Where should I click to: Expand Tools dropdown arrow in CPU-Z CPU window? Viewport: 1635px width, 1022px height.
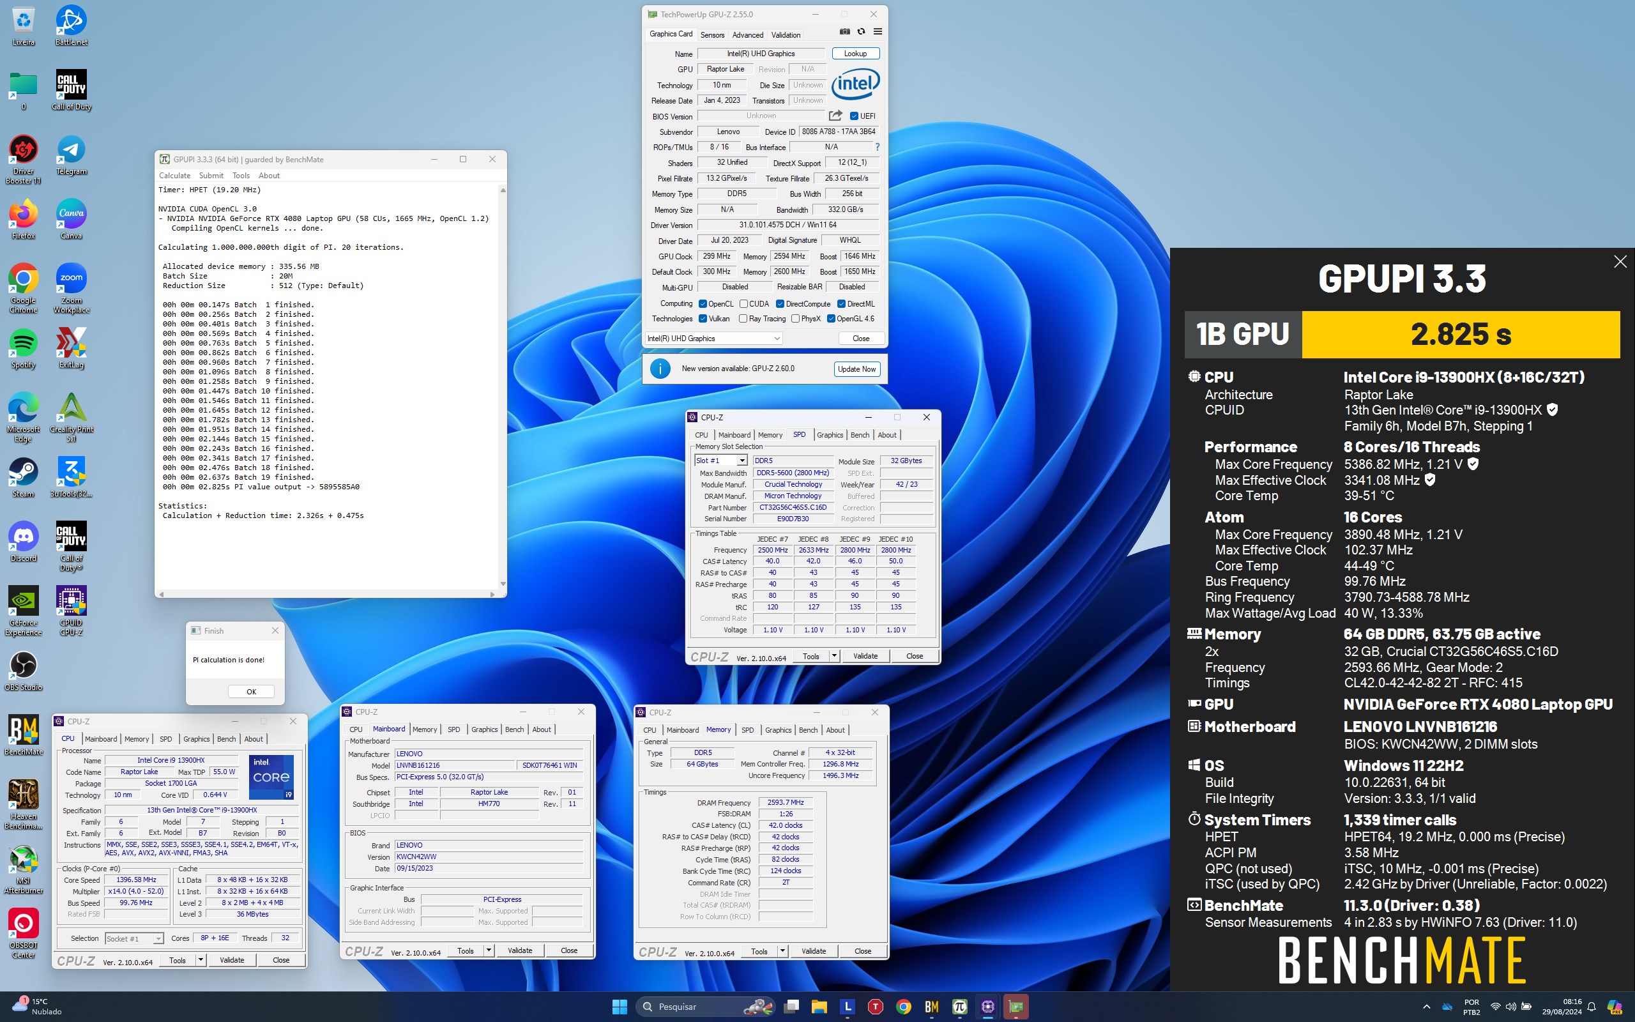point(200,960)
